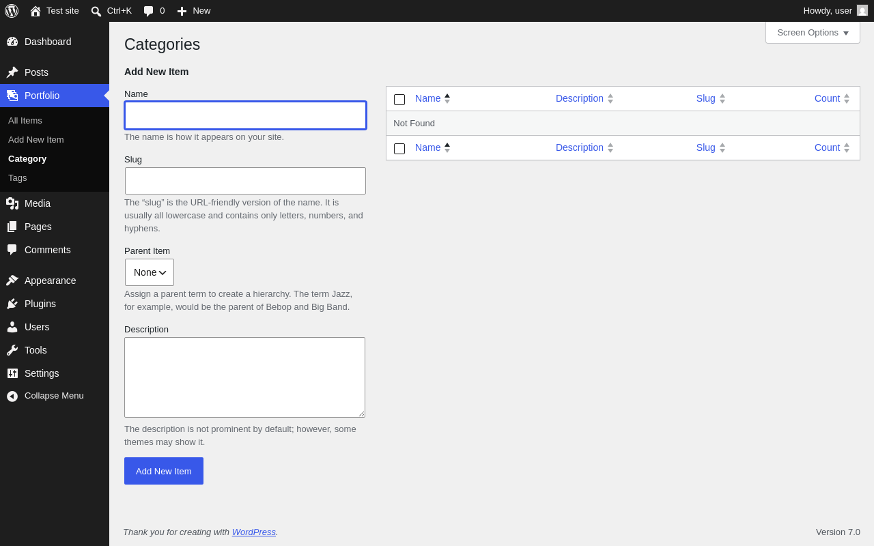Click the Dashboard gauge icon

pos(12,42)
